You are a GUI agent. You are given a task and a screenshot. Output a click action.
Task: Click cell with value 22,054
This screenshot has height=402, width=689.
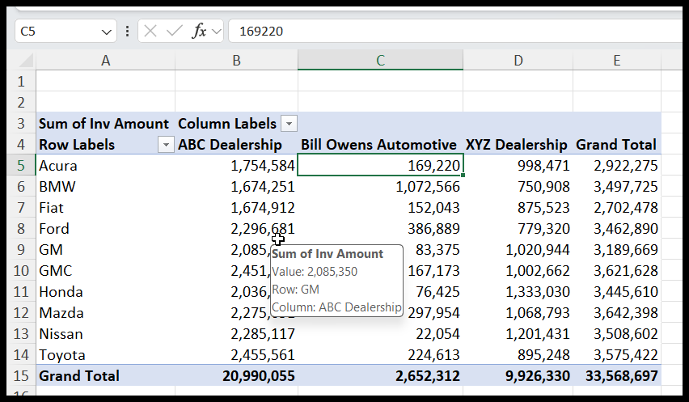click(381, 334)
